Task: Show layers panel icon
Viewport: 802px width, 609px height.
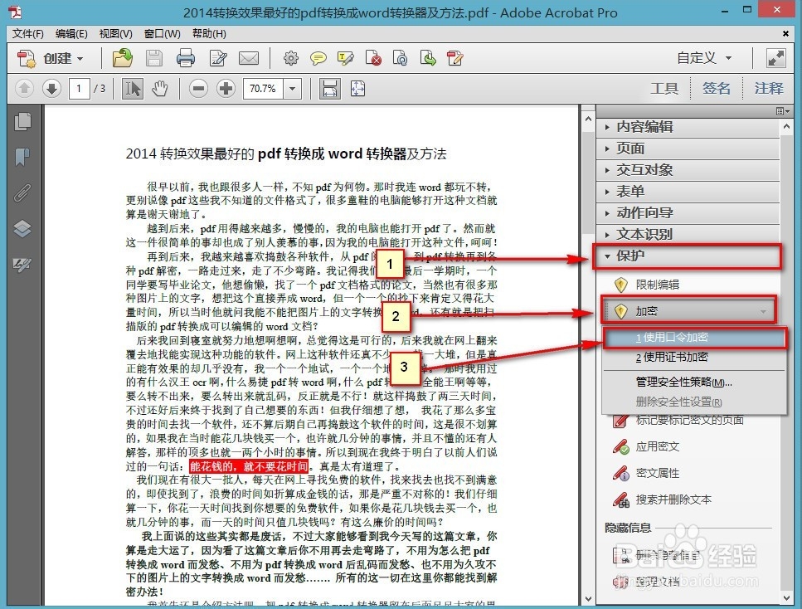Action: 22,229
